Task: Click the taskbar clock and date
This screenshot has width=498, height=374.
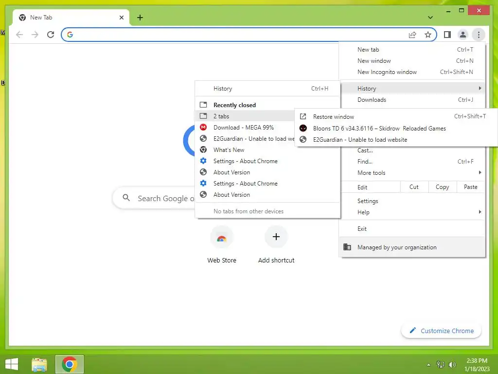Action: (477, 365)
